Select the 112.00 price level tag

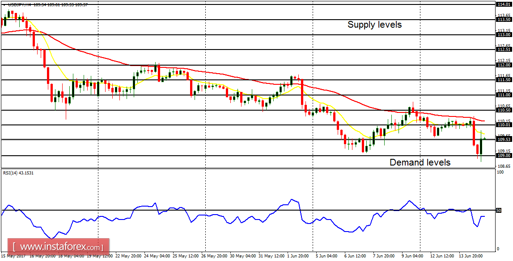point(504,65)
